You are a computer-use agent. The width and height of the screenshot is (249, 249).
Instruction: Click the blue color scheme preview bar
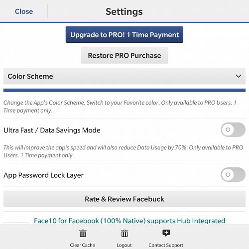point(124,90)
